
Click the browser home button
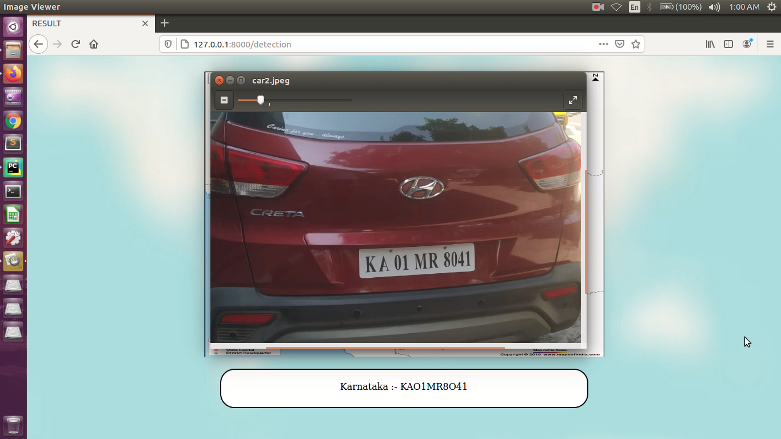[x=94, y=43]
